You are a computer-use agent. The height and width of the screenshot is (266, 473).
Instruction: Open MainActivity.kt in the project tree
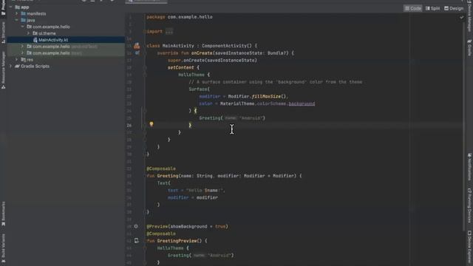[x=53, y=40]
